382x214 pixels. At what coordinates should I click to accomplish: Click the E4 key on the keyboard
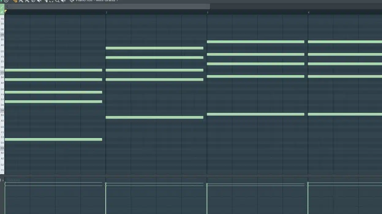tap(2, 100)
